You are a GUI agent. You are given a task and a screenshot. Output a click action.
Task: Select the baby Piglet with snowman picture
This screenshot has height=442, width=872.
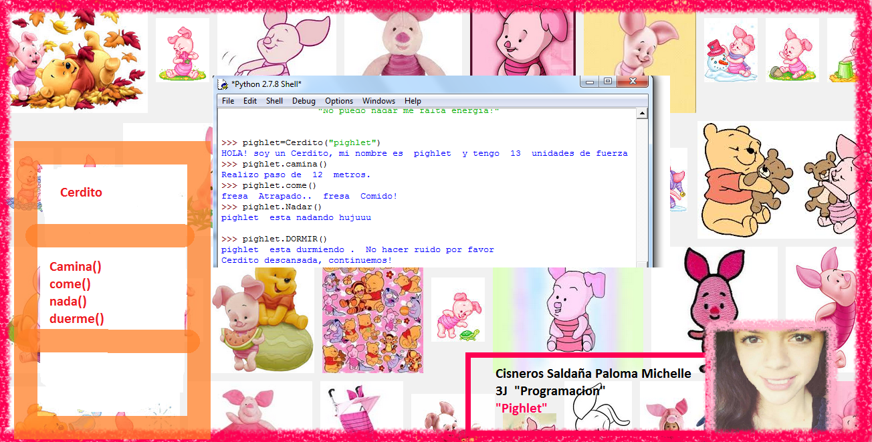[x=730, y=50]
